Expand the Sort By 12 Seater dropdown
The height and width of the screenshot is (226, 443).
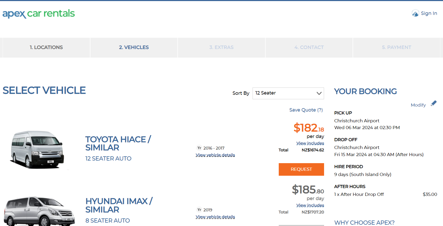pyautogui.click(x=288, y=93)
